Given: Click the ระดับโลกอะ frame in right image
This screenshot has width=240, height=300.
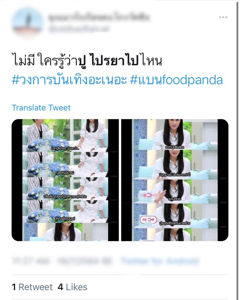Looking at the screenshot, I should pos(175,191).
